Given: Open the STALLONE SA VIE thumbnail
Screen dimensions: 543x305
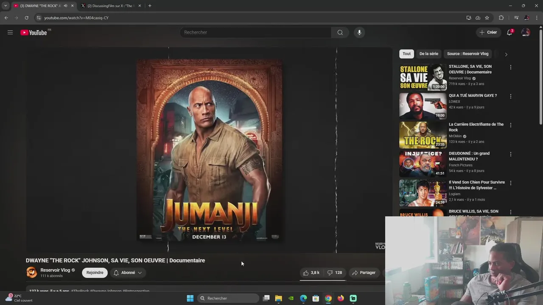Looking at the screenshot, I should [x=423, y=77].
